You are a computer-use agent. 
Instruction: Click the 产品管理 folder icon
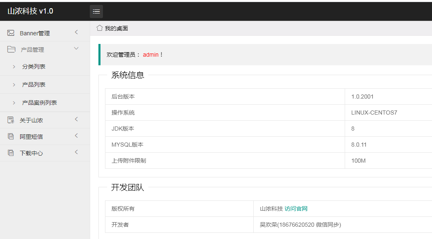tap(11, 49)
